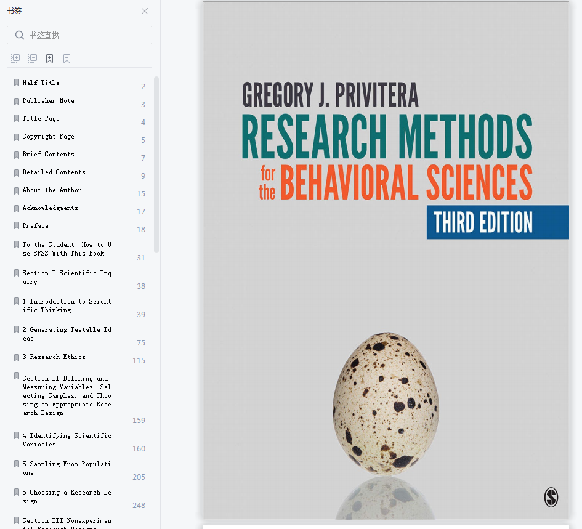Screen dimensions: 582x529
Task: Click bookmark icon beside 2 Generating Testable
Action: pos(17,329)
